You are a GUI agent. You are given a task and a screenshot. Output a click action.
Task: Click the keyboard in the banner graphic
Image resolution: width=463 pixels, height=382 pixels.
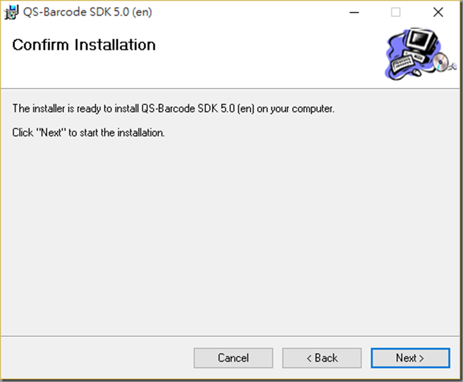pyautogui.click(x=403, y=63)
